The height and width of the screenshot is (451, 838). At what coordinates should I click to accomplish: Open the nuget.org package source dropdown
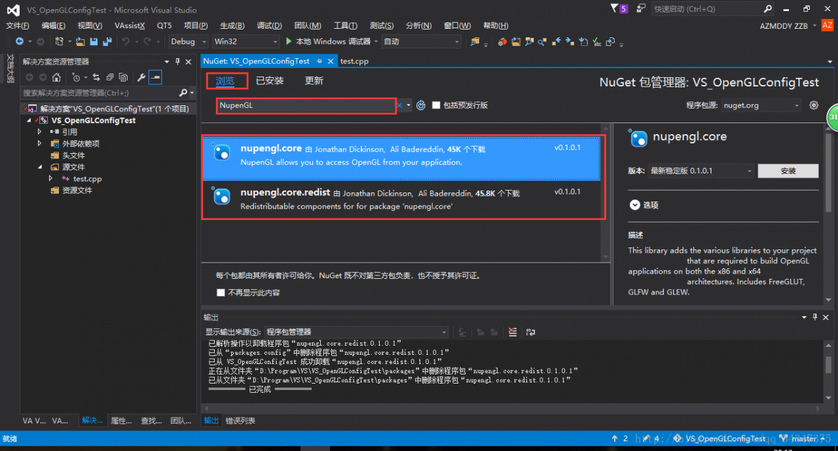click(x=761, y=105)
